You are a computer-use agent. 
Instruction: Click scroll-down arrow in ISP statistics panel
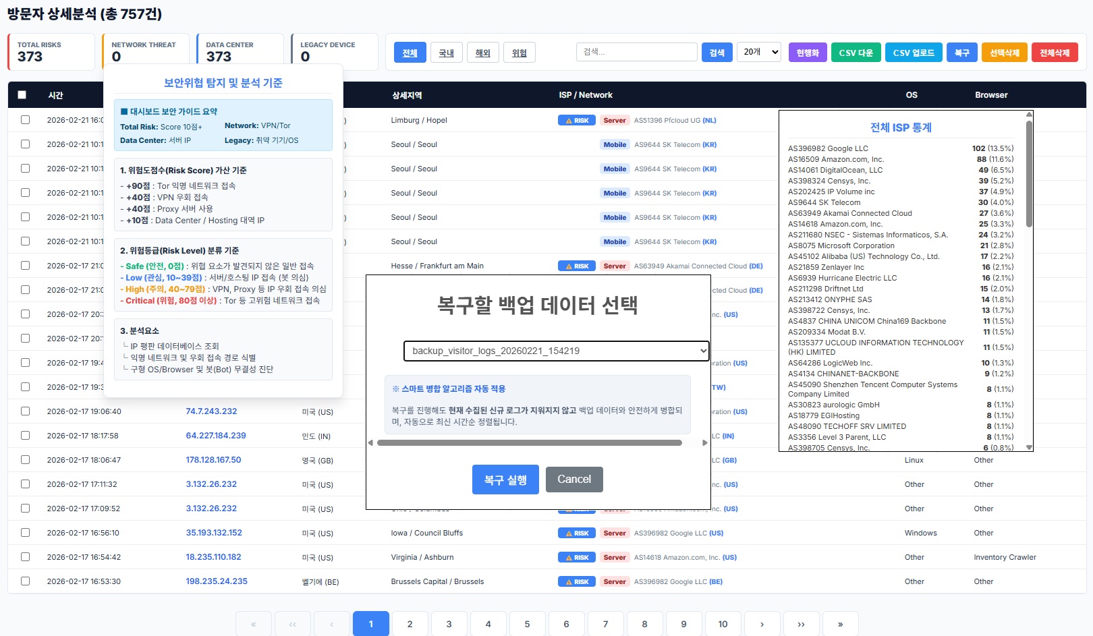(1029, 447)
